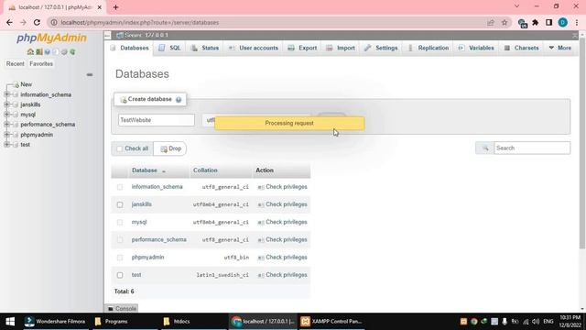This screenshot has height=330, width=586.
Task: Click Check privileges icon for test
Action: (261, 275)
